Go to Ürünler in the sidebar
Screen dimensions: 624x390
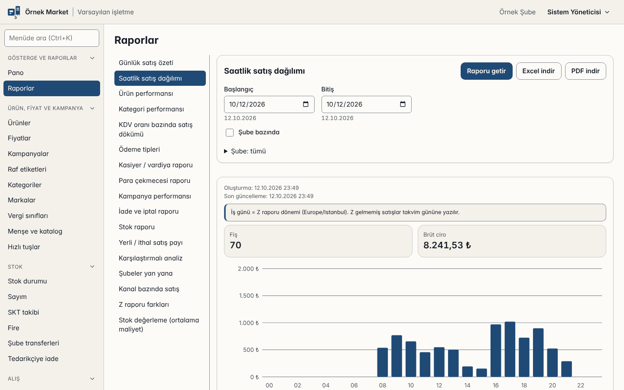52,123
